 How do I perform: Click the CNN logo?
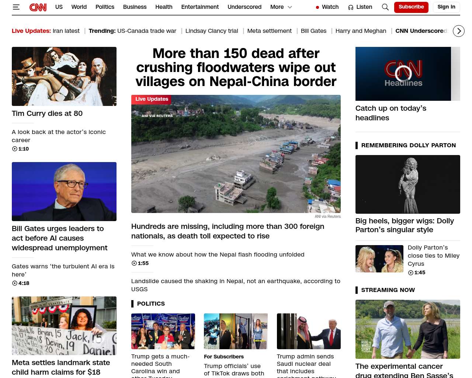[x=38, y=7]
